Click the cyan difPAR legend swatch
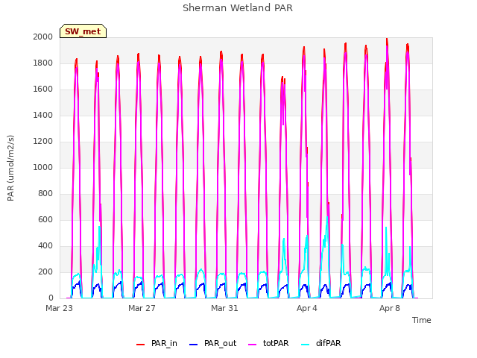 [305, 345]
